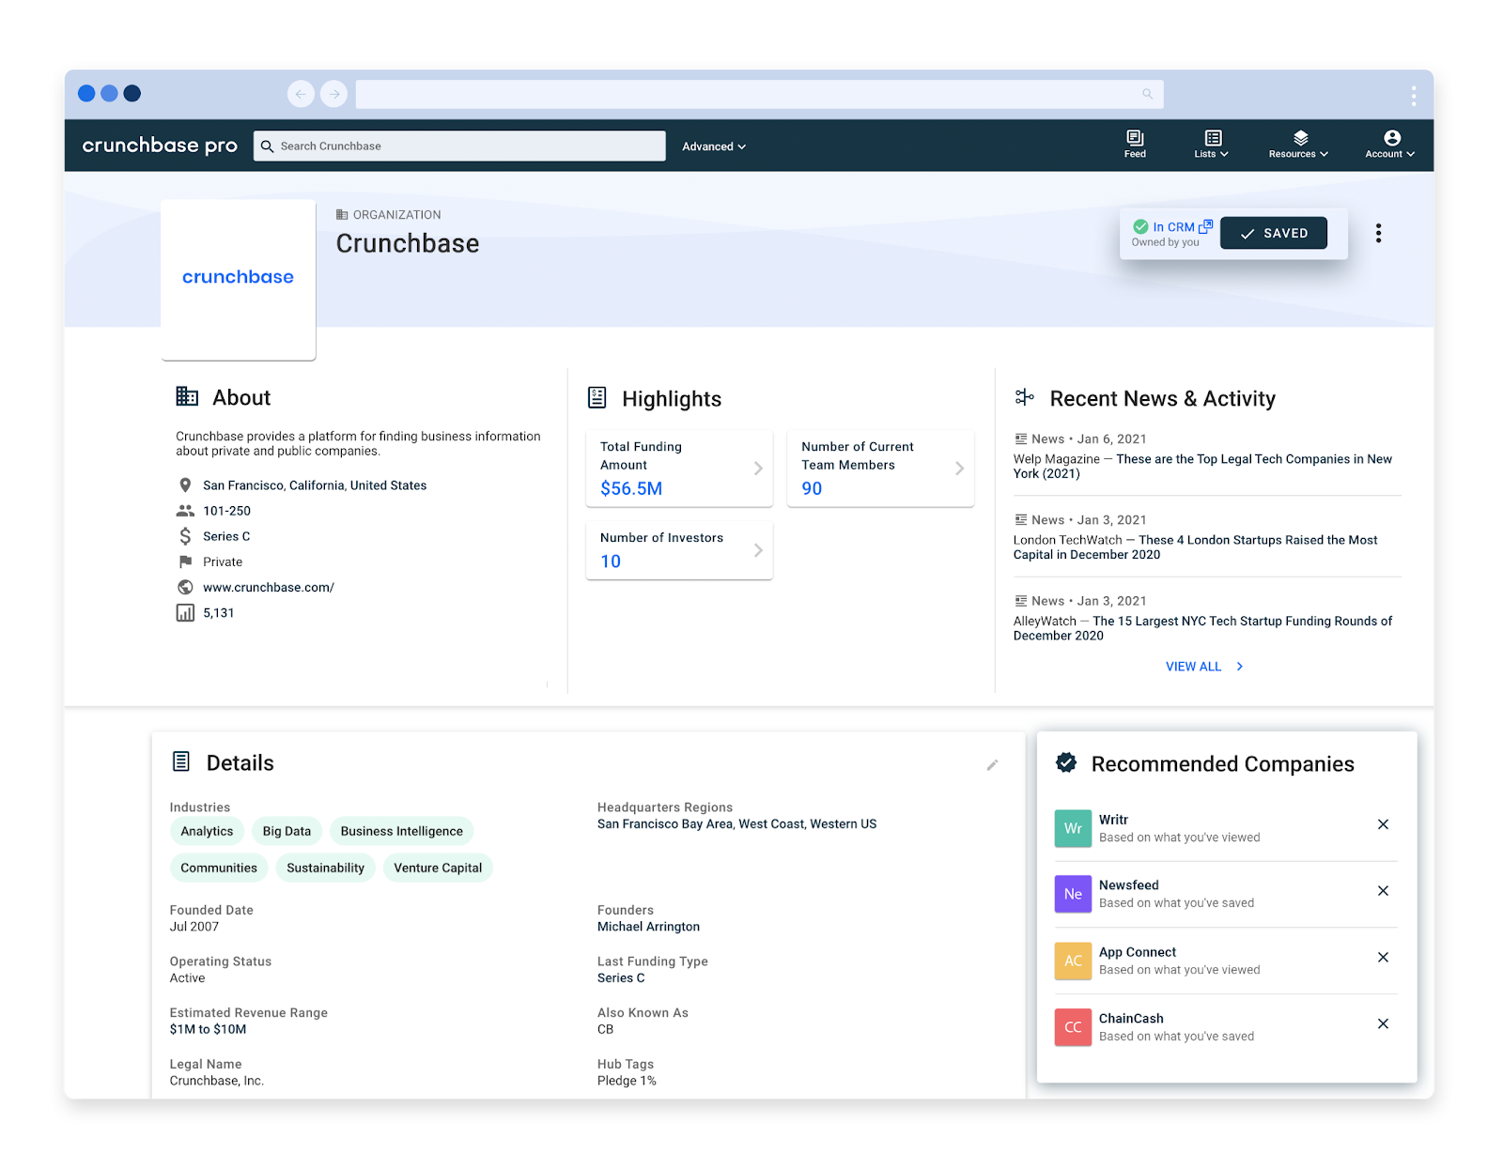Click the crunchbase pro logo
The height and width of the screenshot is (1169, 1503).
[x=160, y=146]
